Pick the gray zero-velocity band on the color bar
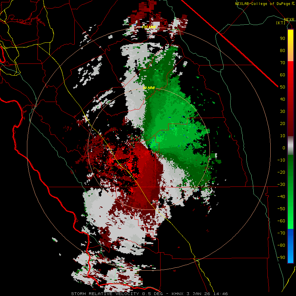 pos(290,145)
